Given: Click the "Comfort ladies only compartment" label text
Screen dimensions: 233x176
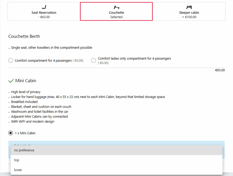Looking at the screenshot, I should click(x=134, y=59).
